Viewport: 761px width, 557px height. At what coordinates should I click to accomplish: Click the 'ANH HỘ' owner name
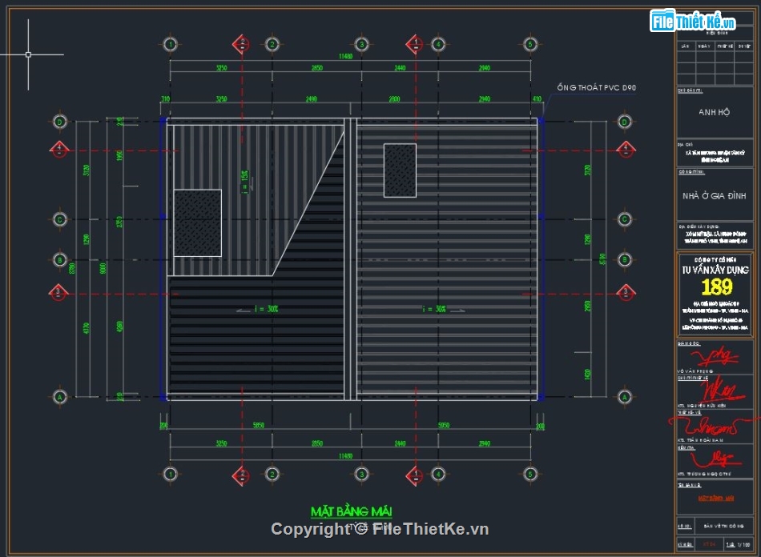click(x=714, y=112)
